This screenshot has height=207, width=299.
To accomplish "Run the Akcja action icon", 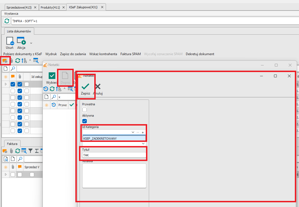I will 21,41.
